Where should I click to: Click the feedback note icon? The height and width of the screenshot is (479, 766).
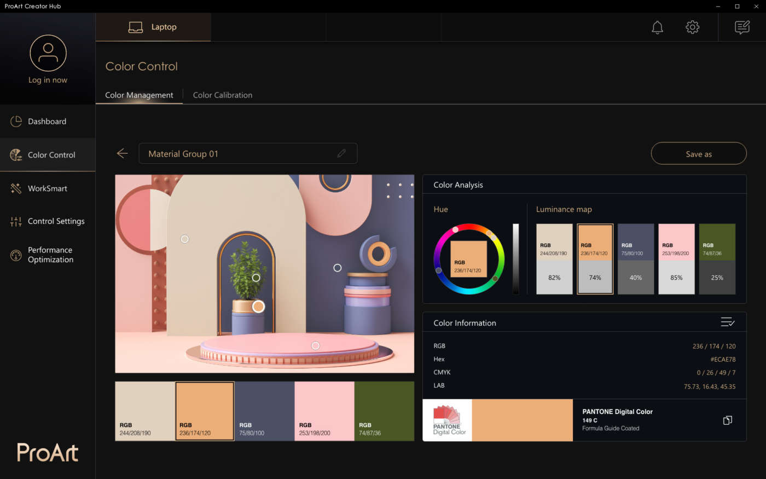click(x=742, y=27)
